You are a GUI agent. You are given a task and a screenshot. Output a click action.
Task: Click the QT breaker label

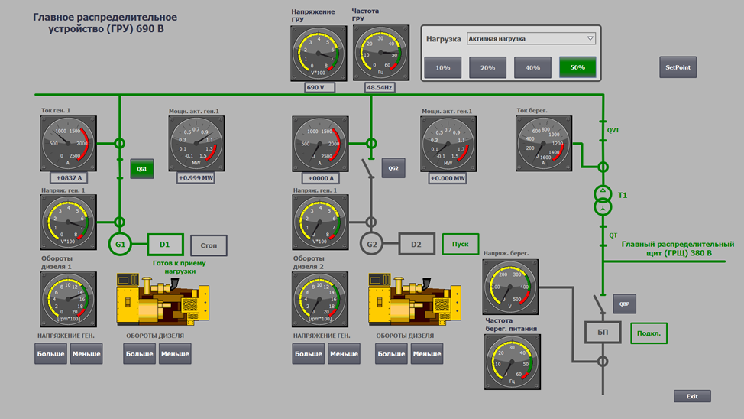click(613, 235)
